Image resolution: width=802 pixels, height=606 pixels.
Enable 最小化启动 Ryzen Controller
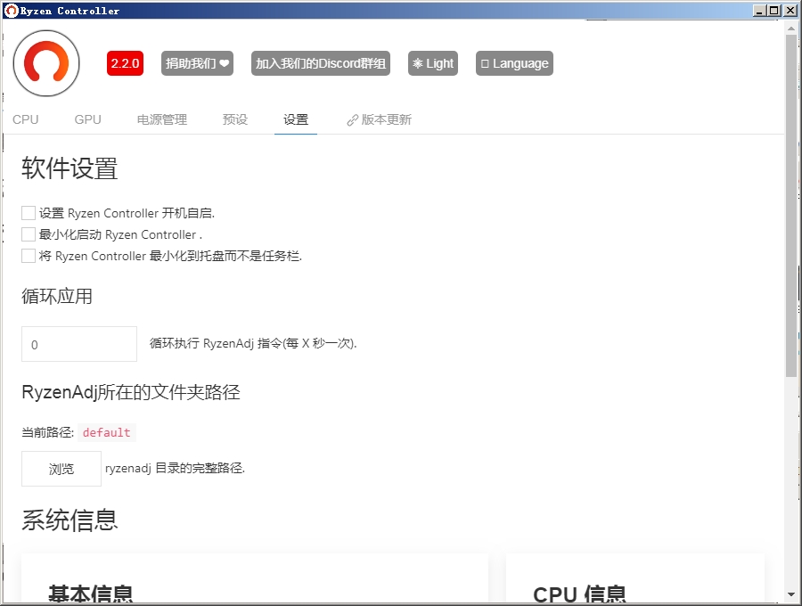28,233
